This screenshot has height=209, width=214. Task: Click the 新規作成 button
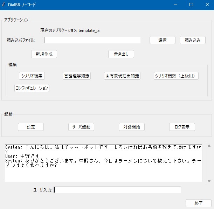44,54
